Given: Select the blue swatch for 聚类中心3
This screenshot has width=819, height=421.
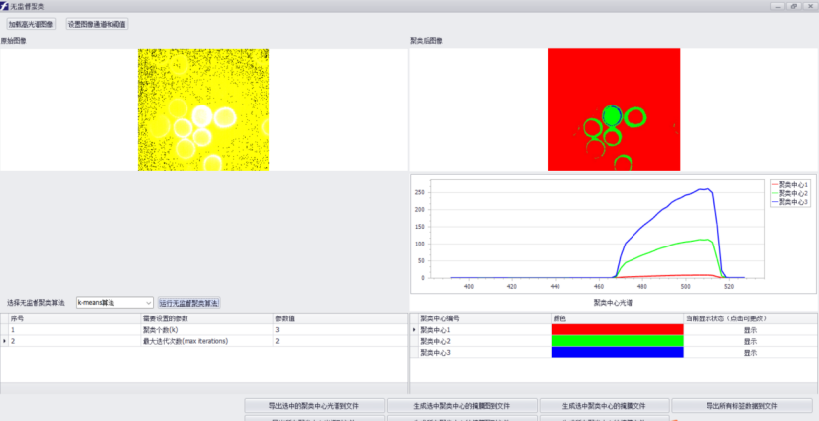Looking at the screenshot, I should click(x=617, y=352).
